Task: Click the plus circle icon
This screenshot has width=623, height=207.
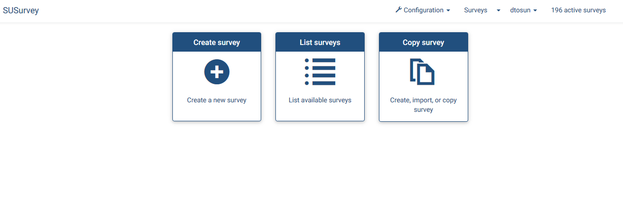Action: pos(217,72)
